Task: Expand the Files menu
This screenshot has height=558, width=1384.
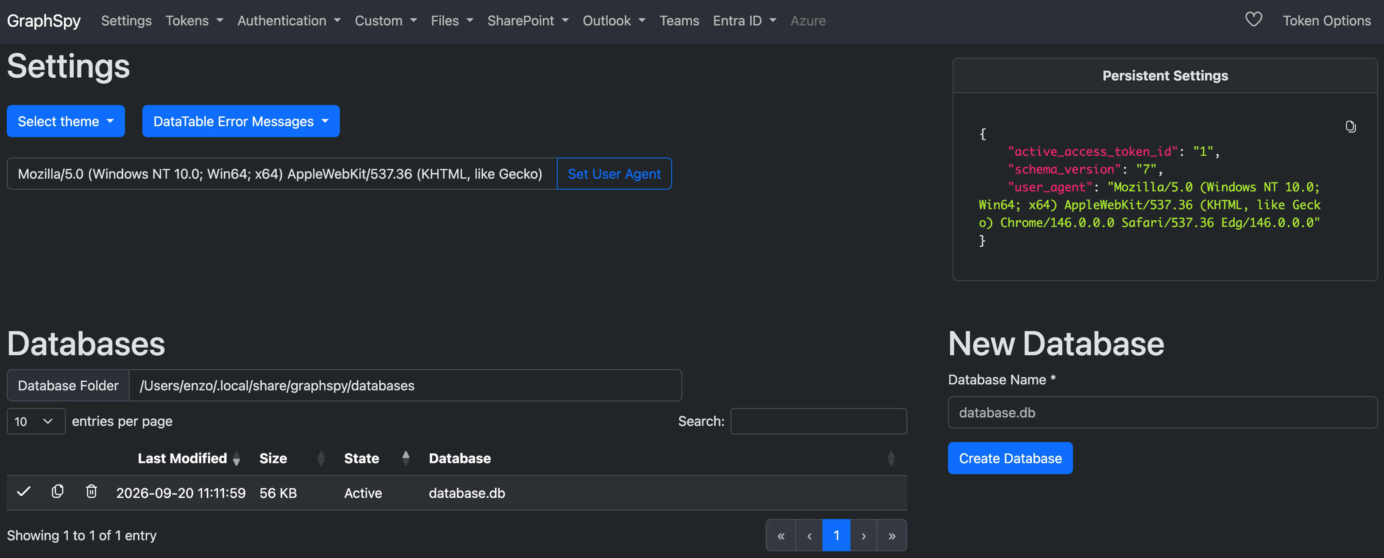Action: coord(452,20)
